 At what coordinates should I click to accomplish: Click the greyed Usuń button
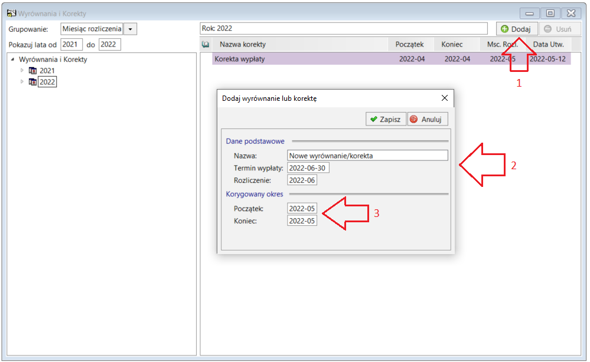558,29
